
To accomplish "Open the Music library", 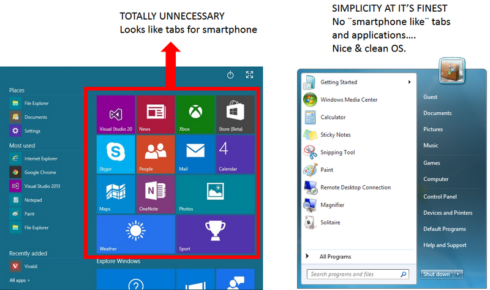I will 431,145.
